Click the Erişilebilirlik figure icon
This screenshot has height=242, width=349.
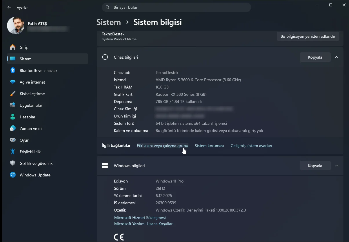pyautogui.click(x=13, y=152)
